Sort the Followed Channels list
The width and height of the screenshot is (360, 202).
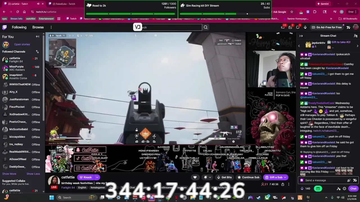click(x=37, y=52)
